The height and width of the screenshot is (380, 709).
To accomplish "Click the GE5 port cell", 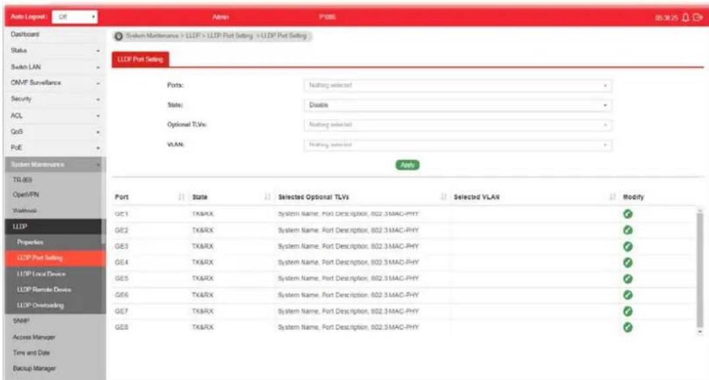I will (122, 278).
